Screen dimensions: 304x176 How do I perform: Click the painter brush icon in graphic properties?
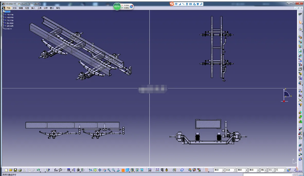point(289,170)
